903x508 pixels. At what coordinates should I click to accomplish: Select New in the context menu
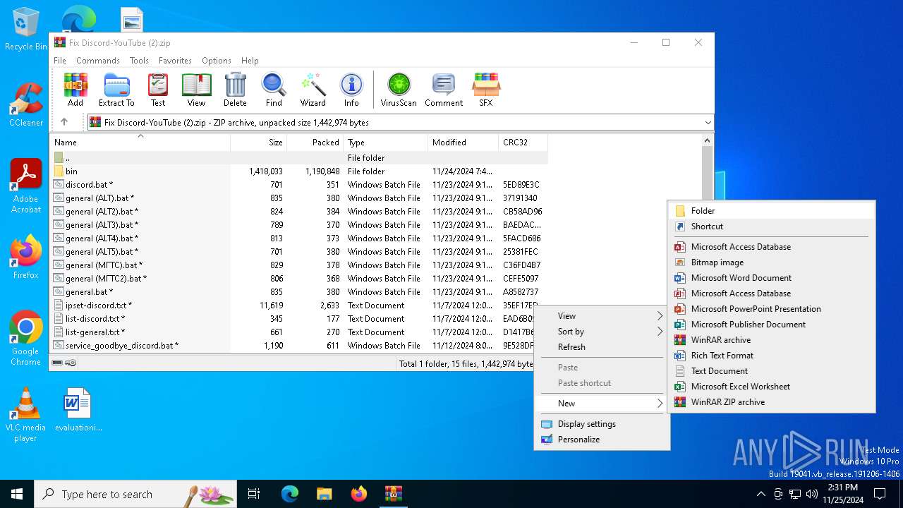click(x=602, y=404)
